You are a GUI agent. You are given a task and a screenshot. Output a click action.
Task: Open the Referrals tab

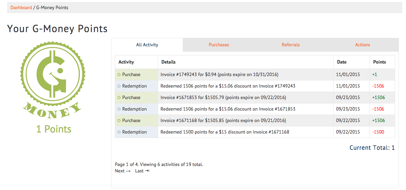[x=290, y=45]
